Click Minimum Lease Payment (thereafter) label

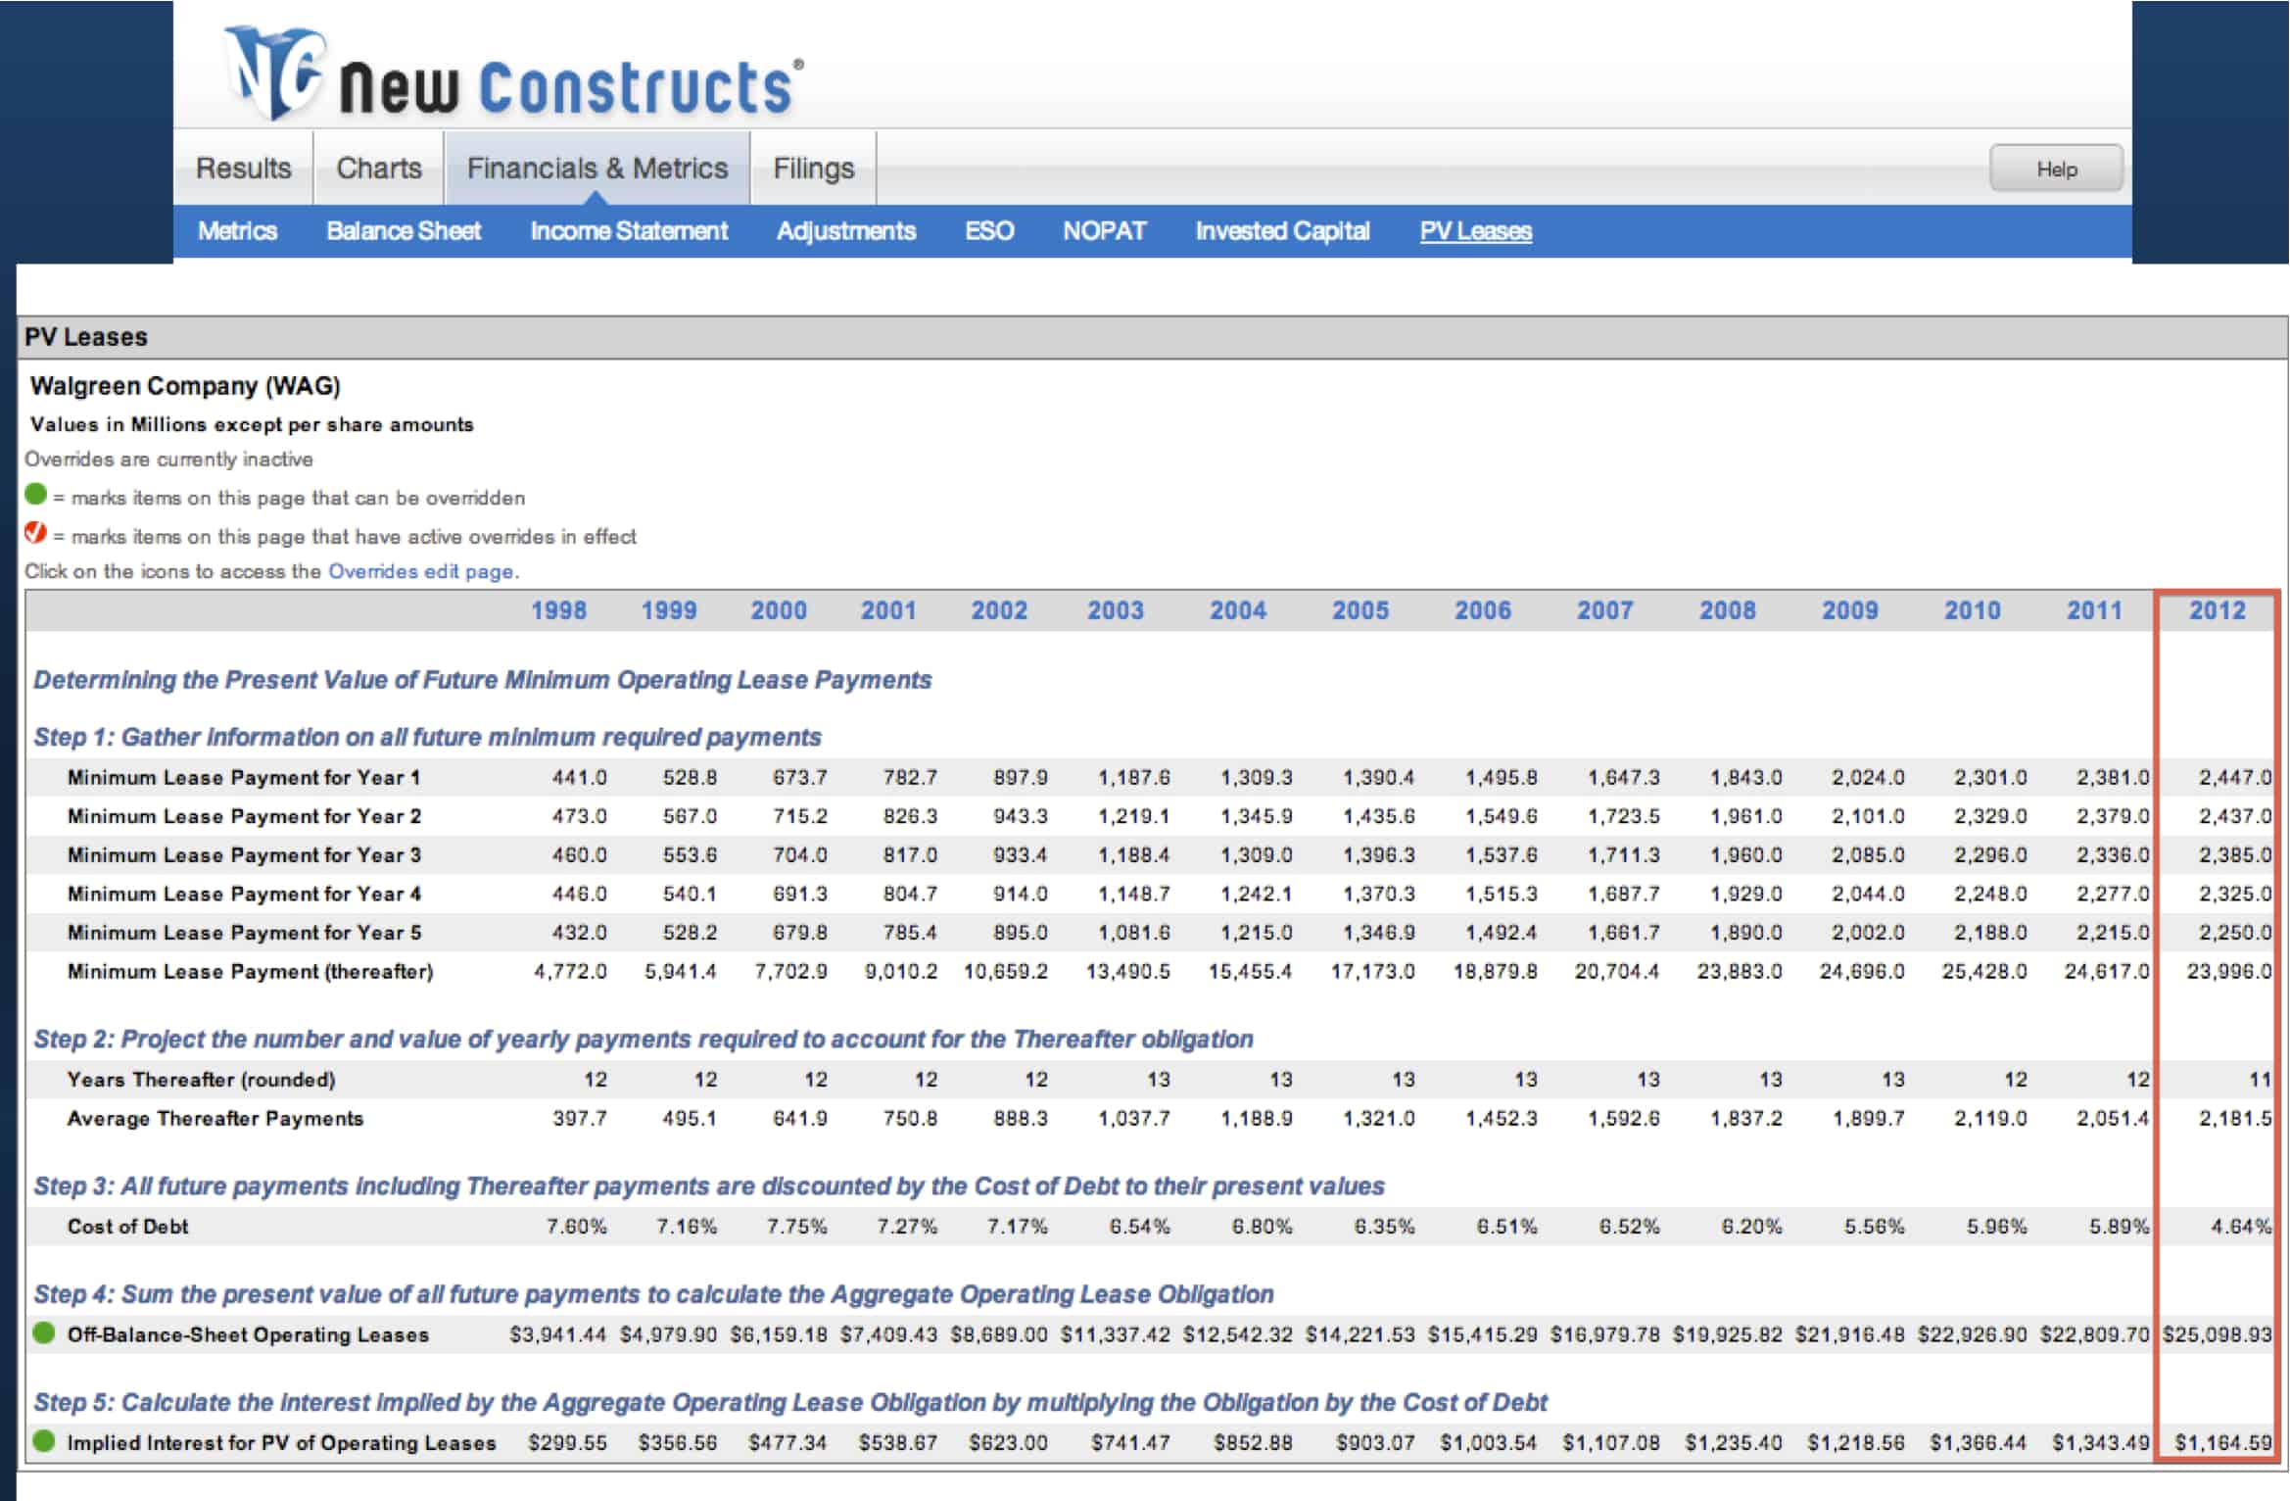pyautogui.click(x=250, y=972)
